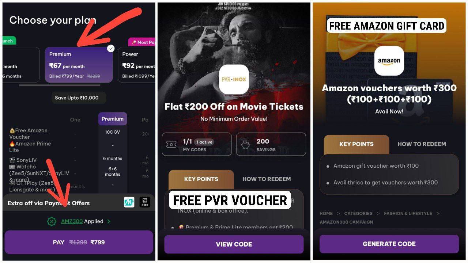Tap the piggy bank Savings icon
Image resolution: width=468 pixels, height=263 pixels.
[x=246, y=145]
